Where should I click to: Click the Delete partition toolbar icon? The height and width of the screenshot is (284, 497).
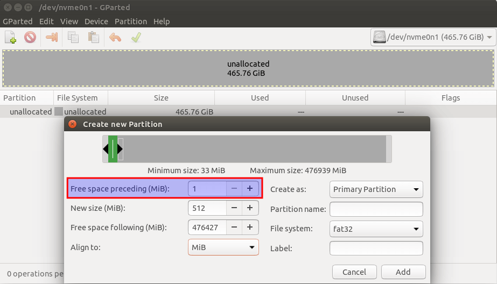[x=30, y=38]
